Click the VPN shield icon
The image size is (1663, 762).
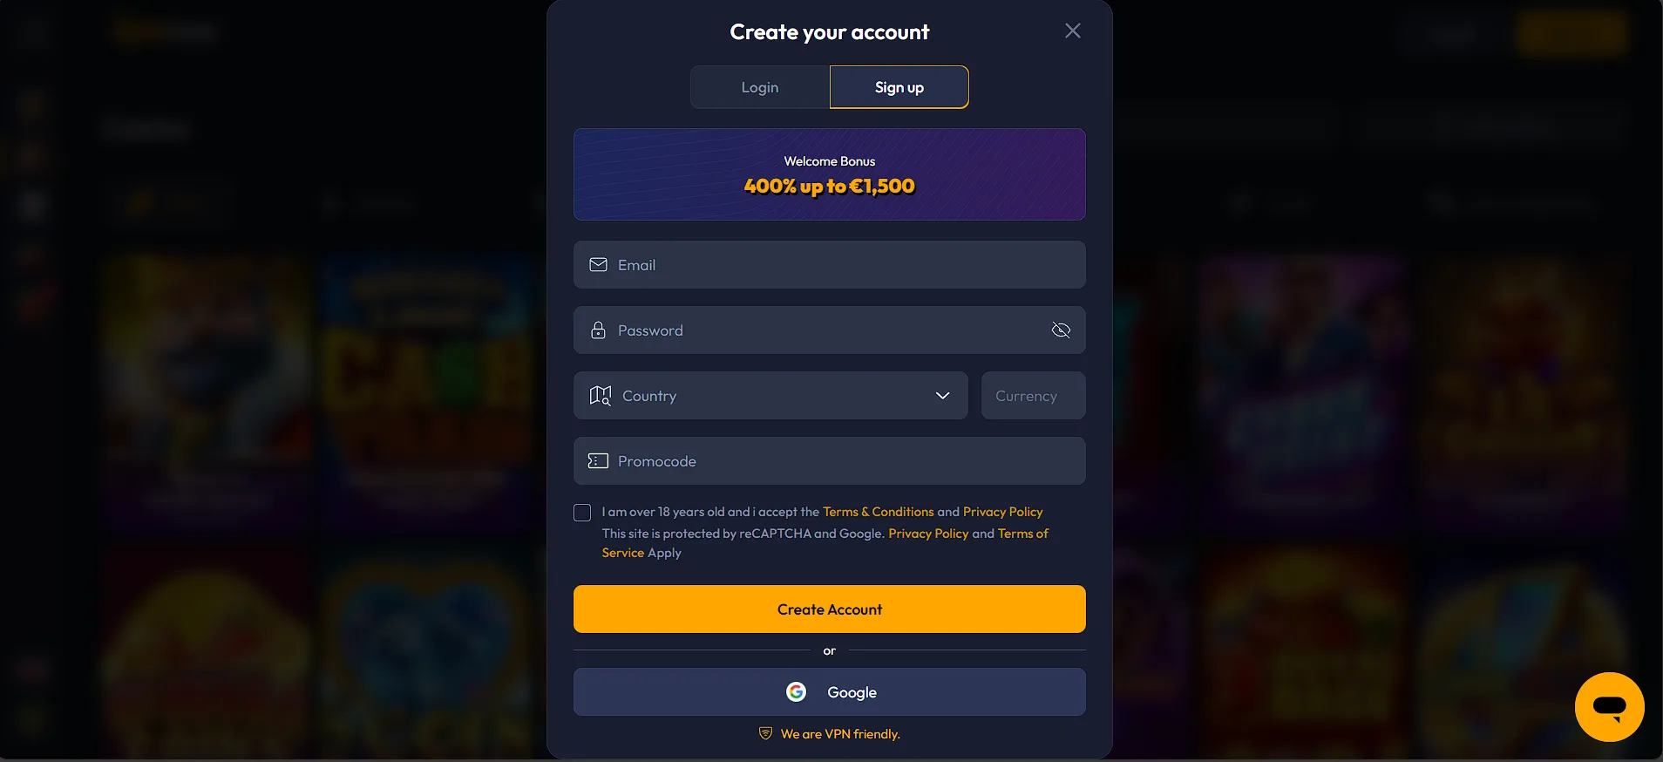pyautogui.click(x=765, y=734)
